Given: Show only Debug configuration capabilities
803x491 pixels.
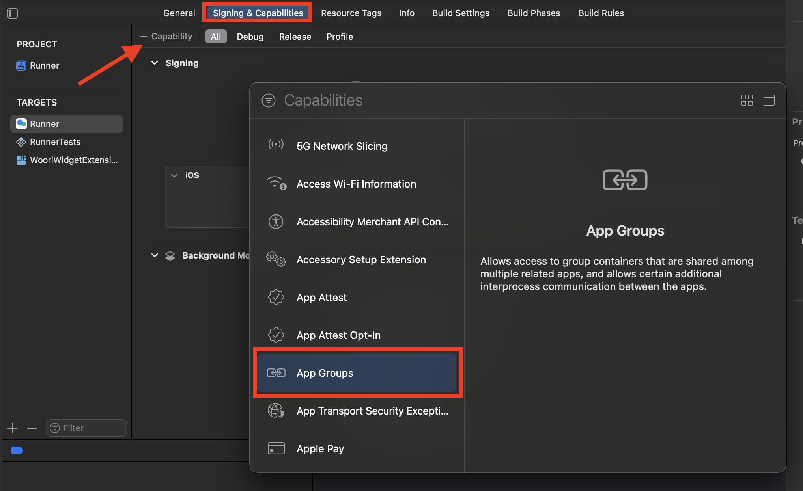Looking at the screenshot, I should click(250, 37).
